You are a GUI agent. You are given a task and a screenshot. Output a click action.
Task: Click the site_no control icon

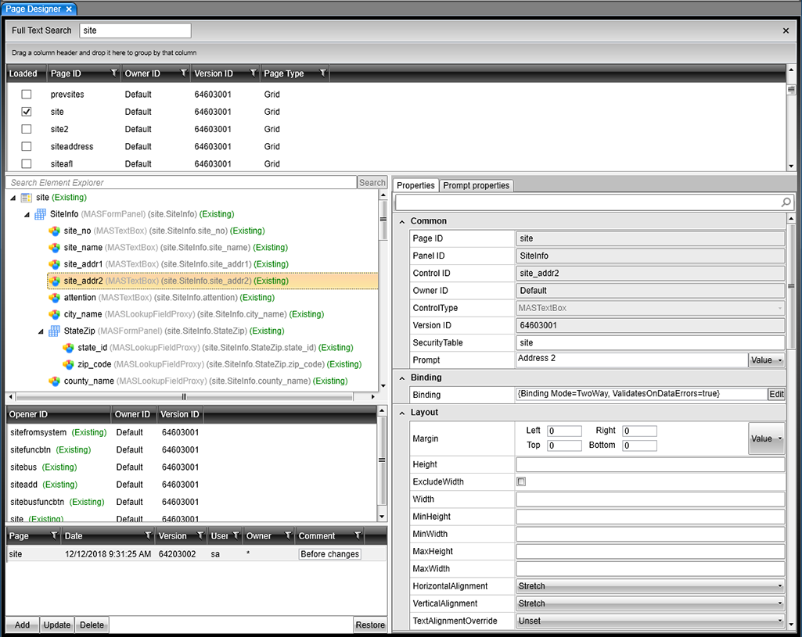(54, 231)
